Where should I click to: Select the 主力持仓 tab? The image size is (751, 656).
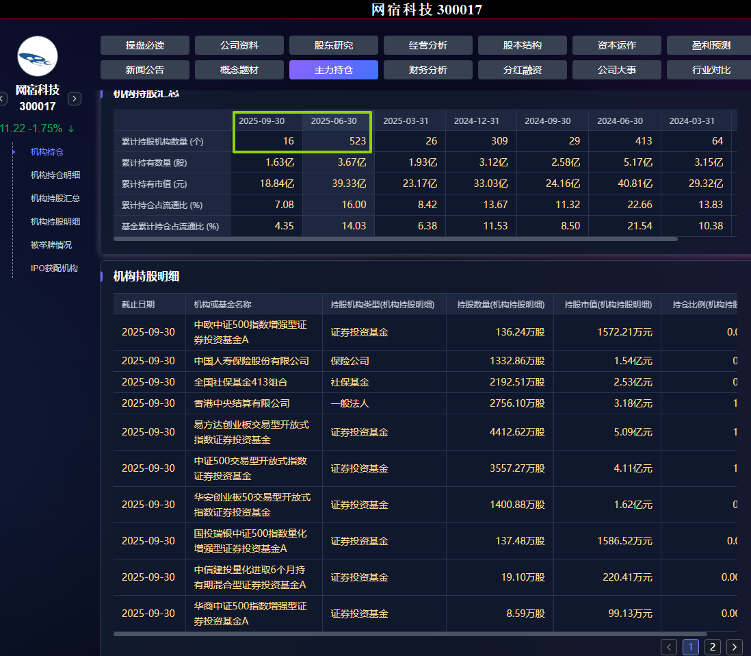(333, 70)
